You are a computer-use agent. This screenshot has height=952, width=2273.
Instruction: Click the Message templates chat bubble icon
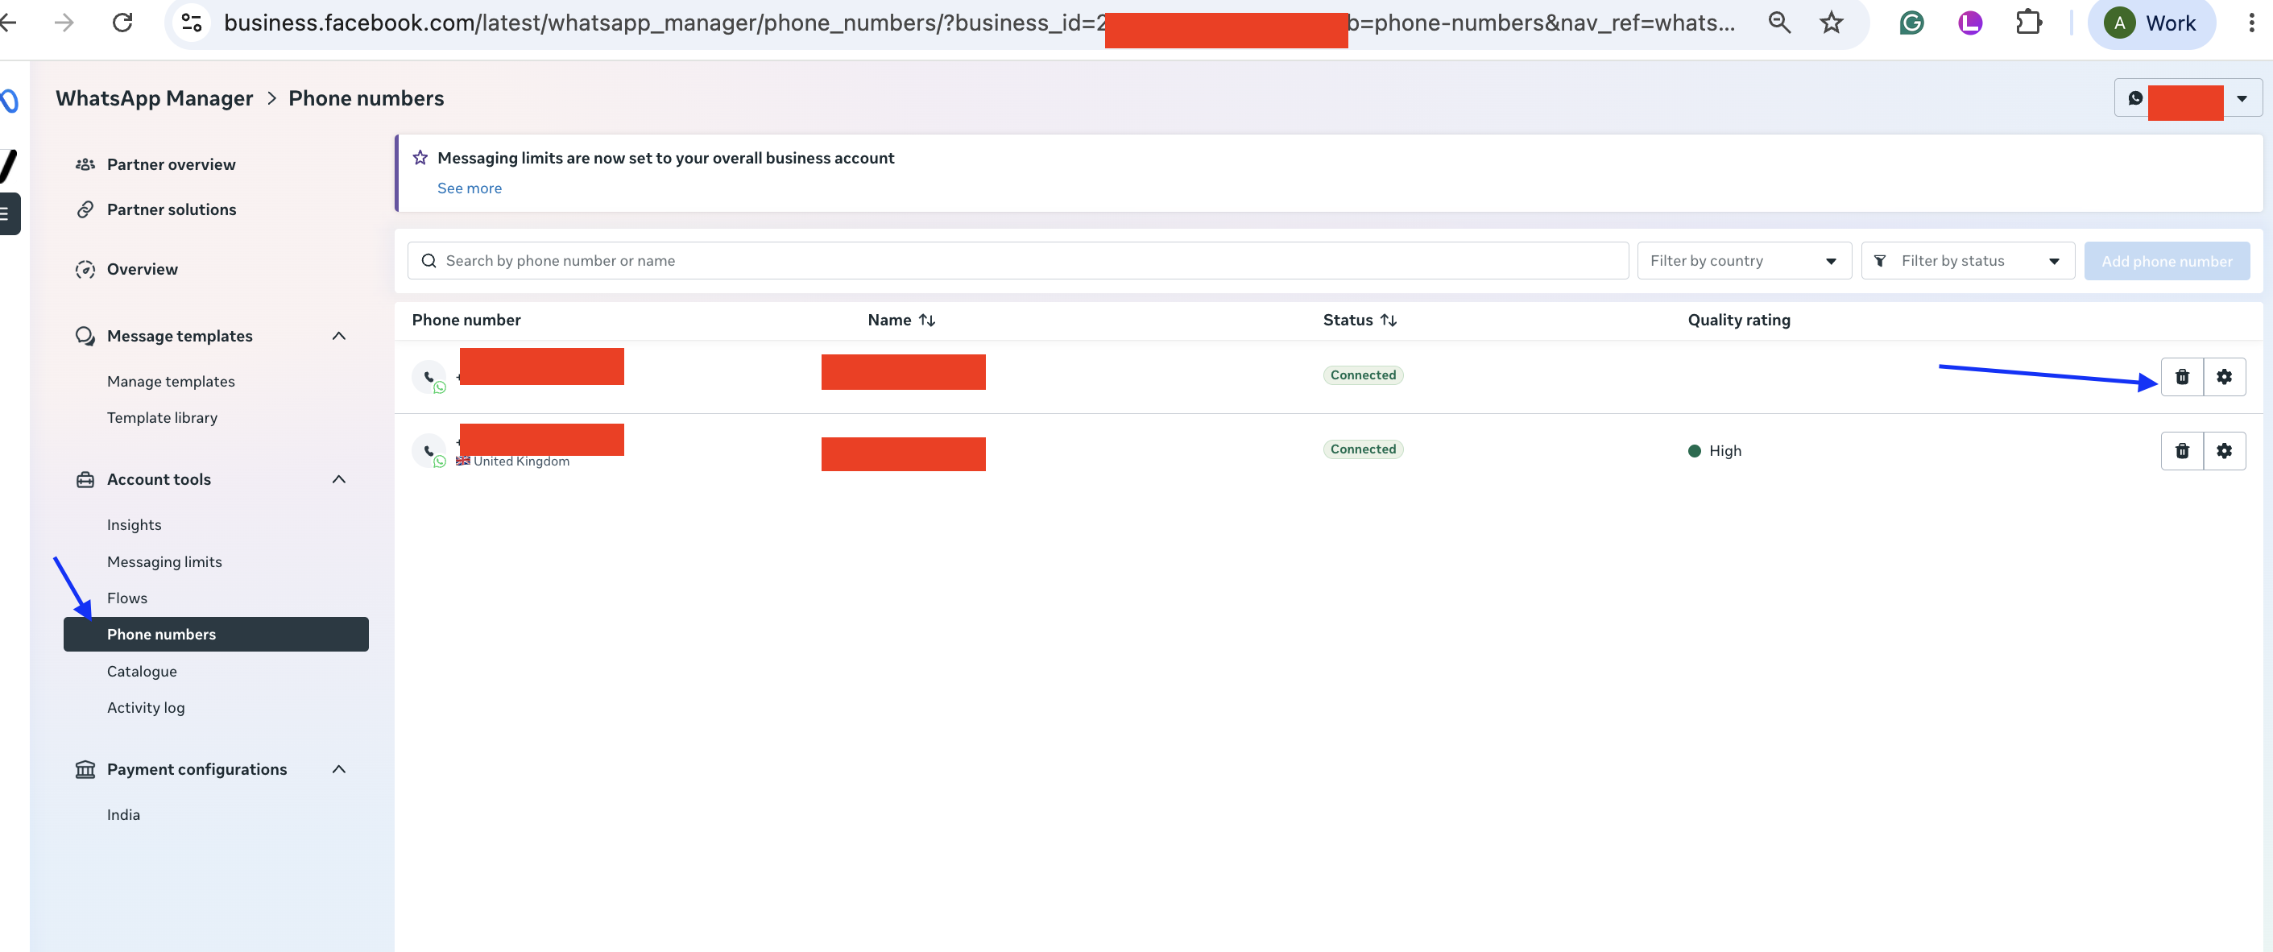(85, 336)
